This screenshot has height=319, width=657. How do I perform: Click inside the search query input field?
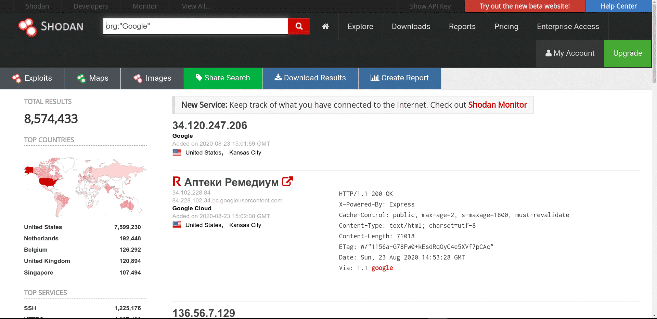(195, 26)
